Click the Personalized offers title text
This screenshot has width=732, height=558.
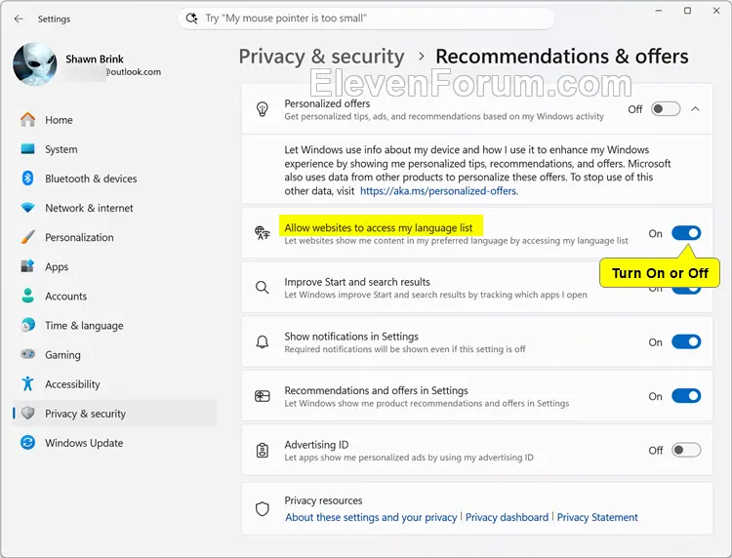point(327,103)
